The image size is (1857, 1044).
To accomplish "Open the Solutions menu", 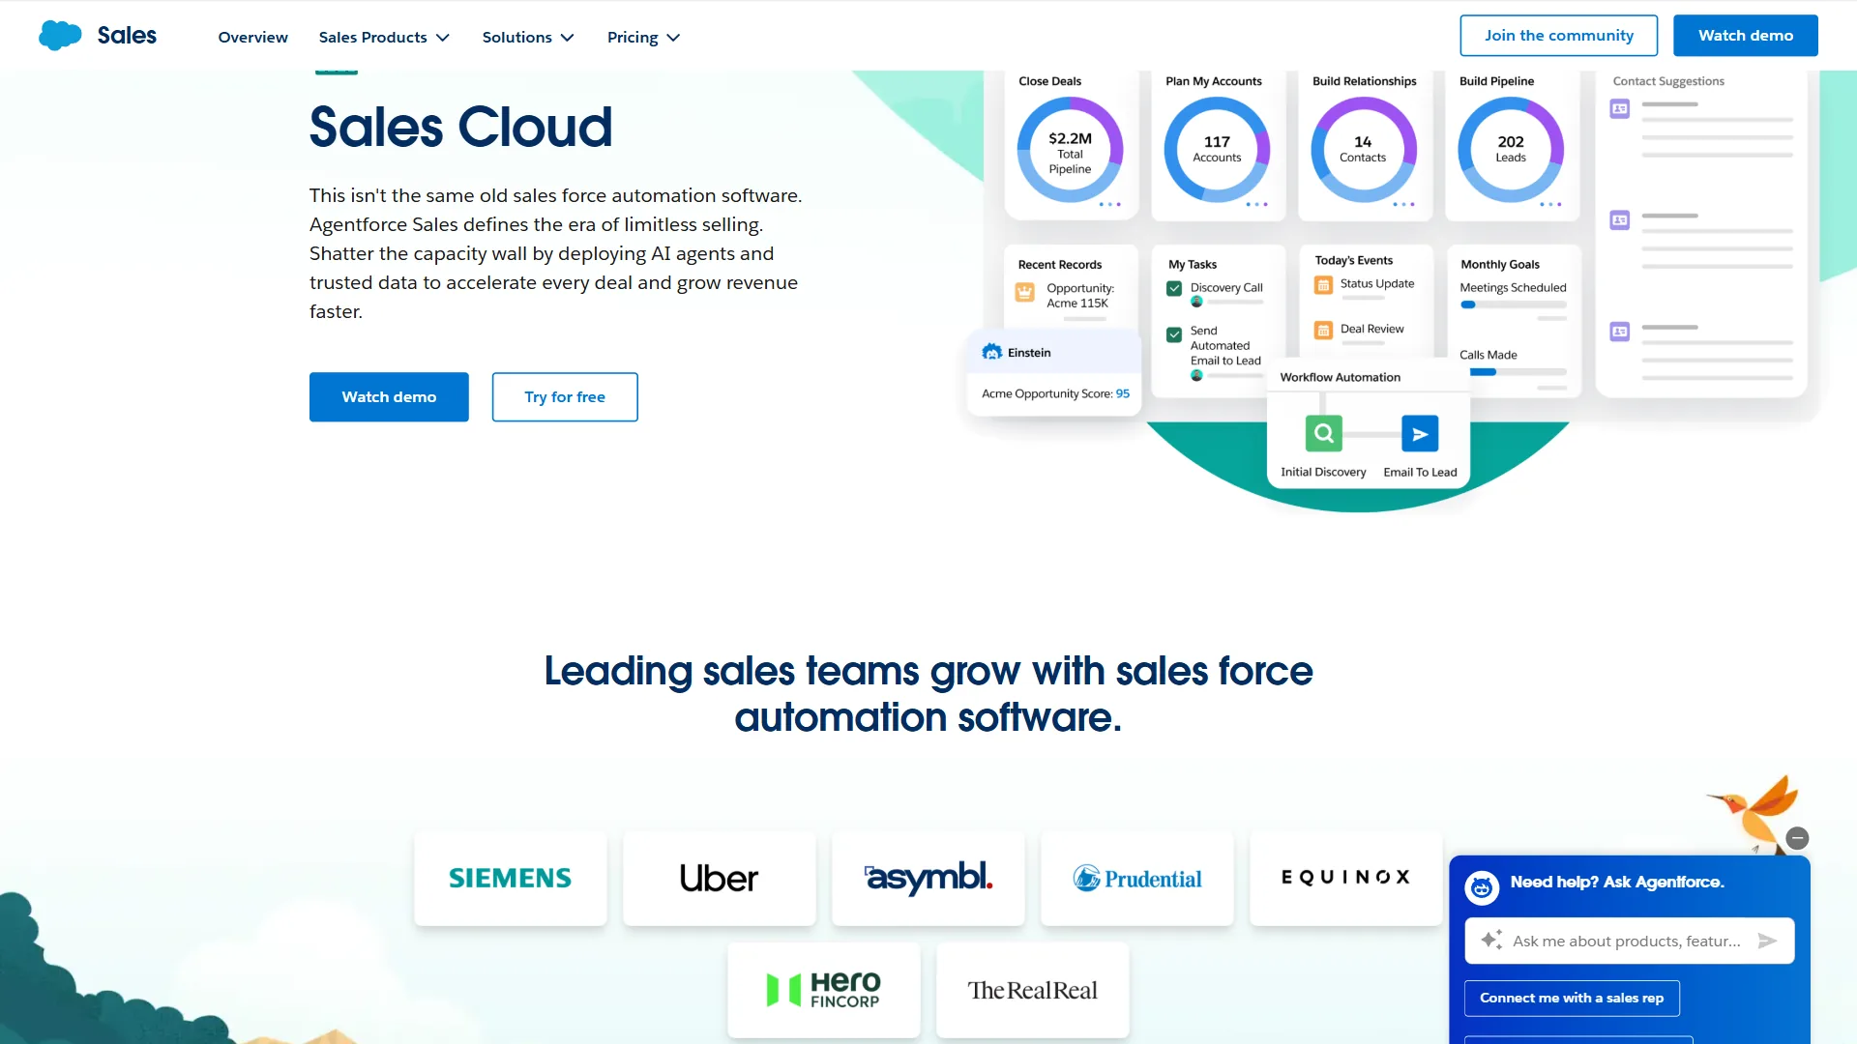I will (528, 37).
